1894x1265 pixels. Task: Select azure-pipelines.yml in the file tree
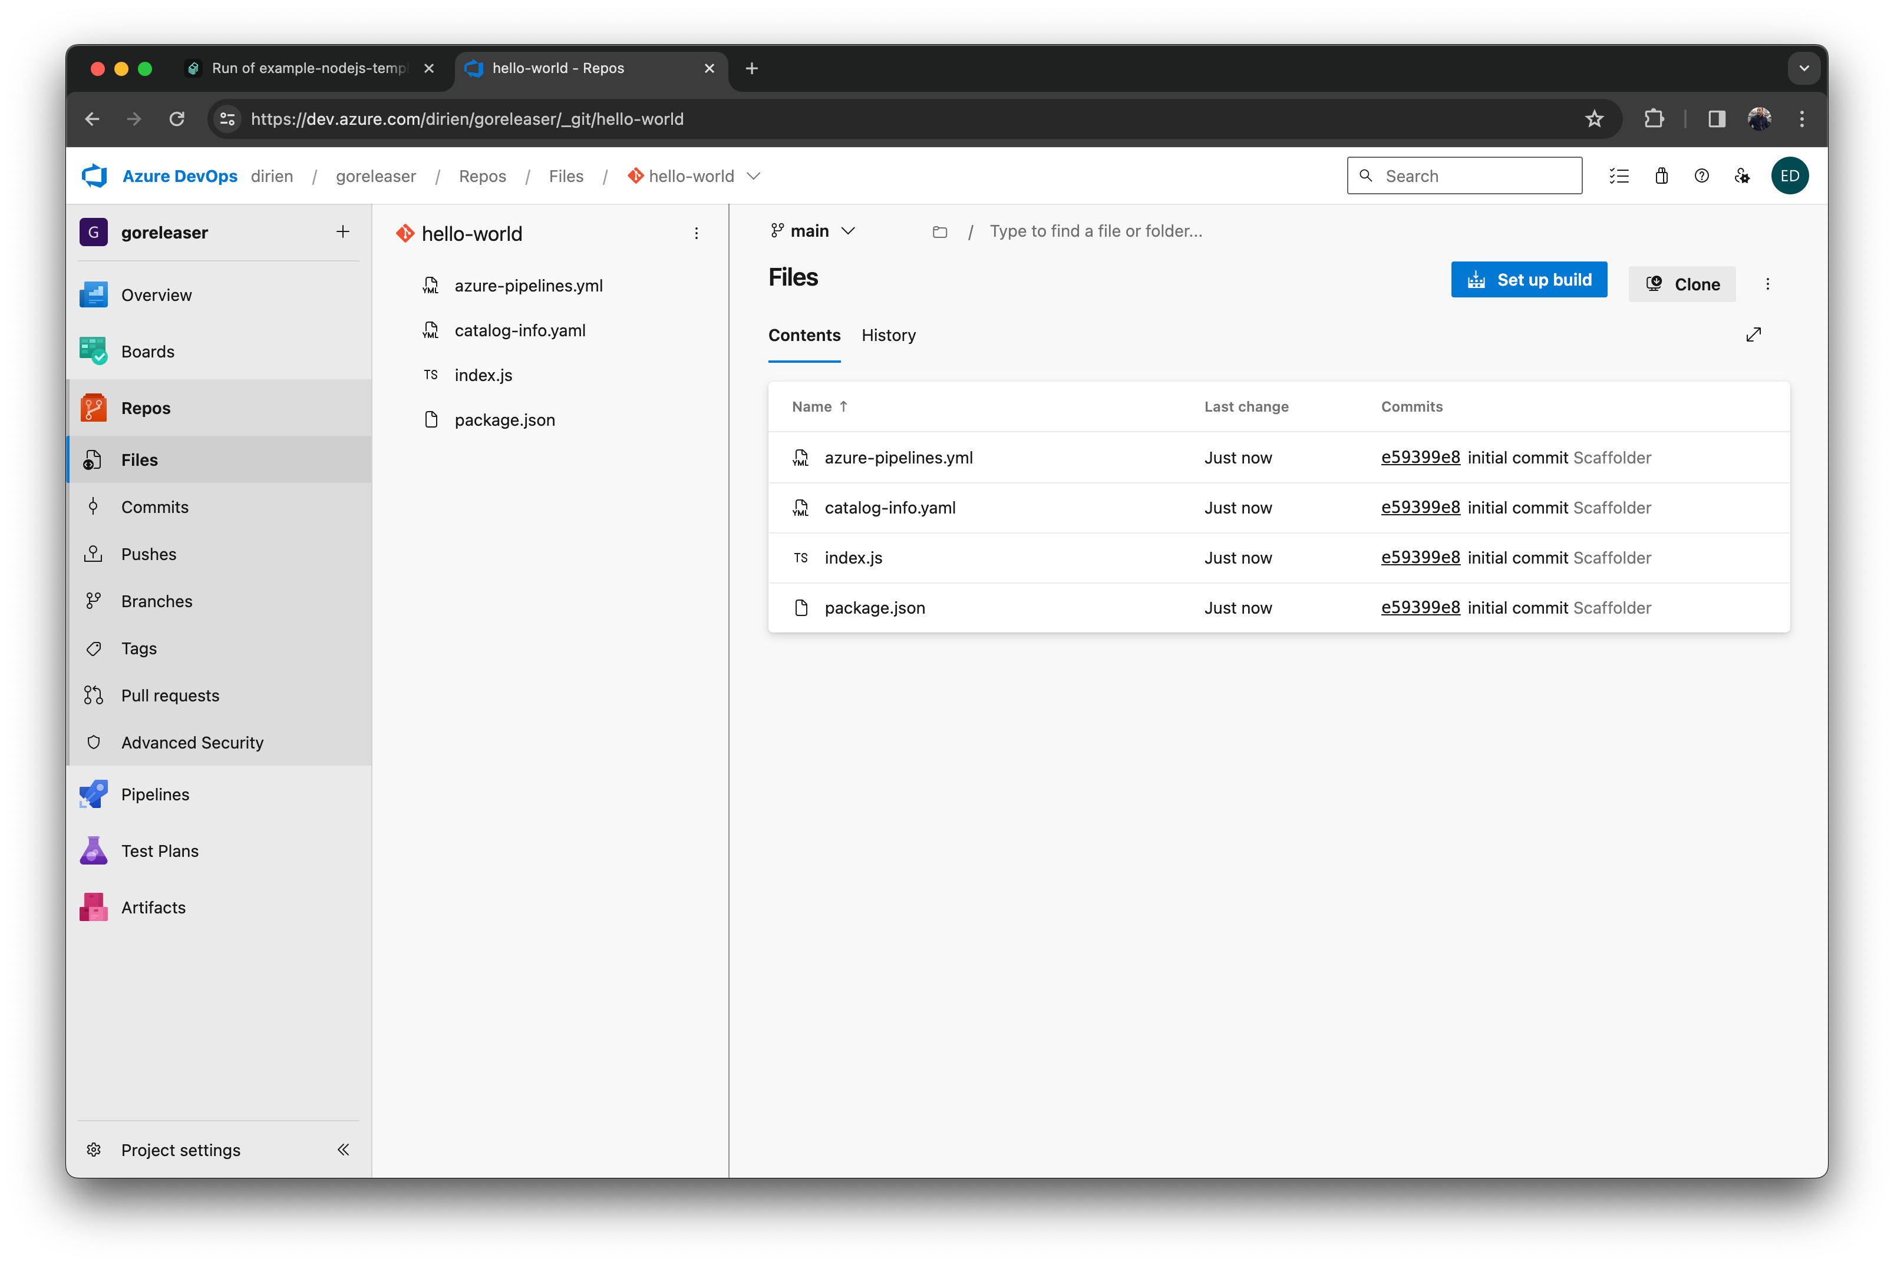point(528,286)
